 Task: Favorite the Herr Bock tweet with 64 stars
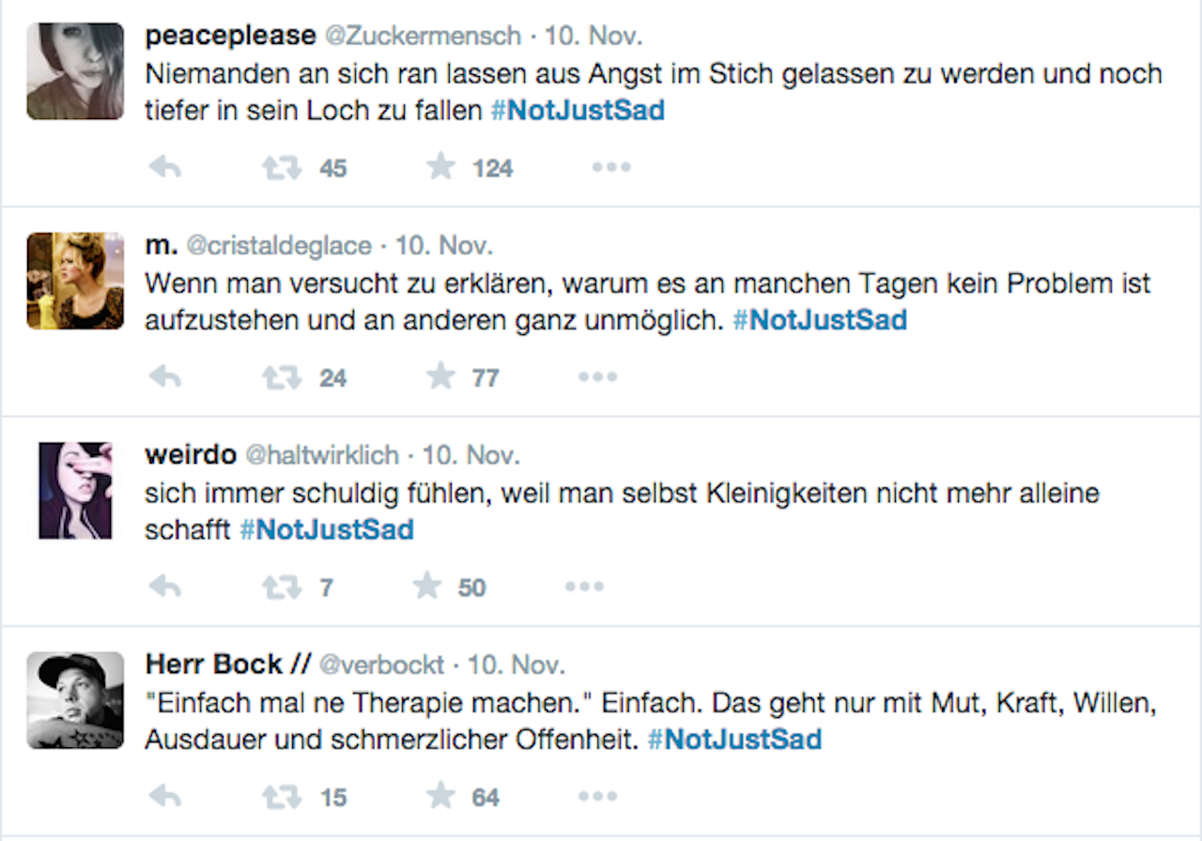tap(440, 798)
